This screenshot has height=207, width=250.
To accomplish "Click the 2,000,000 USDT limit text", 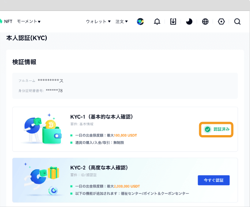I will [x=127, y=186].
